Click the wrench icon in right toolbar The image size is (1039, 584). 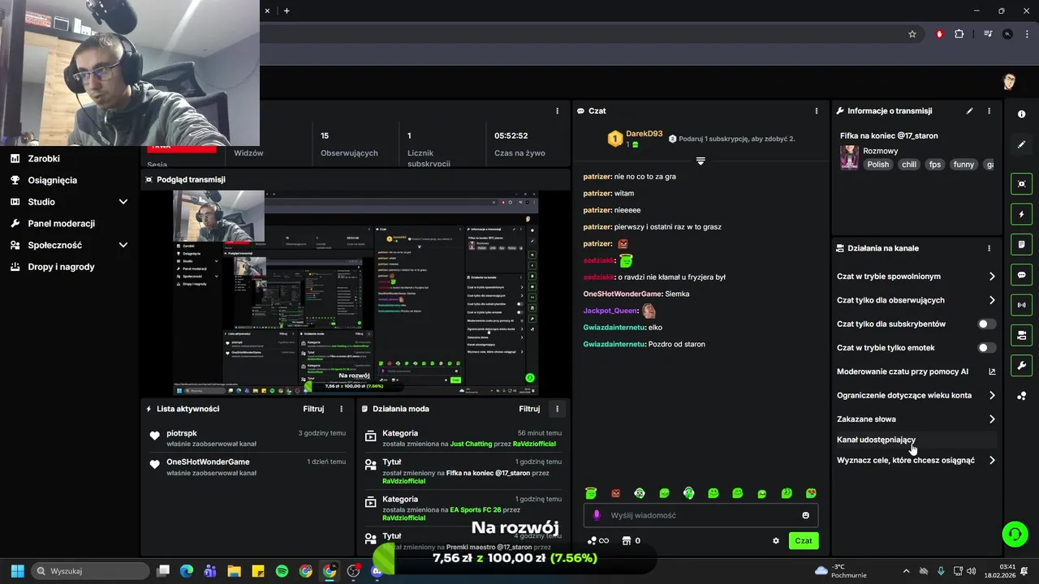click(x=1021, y=366)
